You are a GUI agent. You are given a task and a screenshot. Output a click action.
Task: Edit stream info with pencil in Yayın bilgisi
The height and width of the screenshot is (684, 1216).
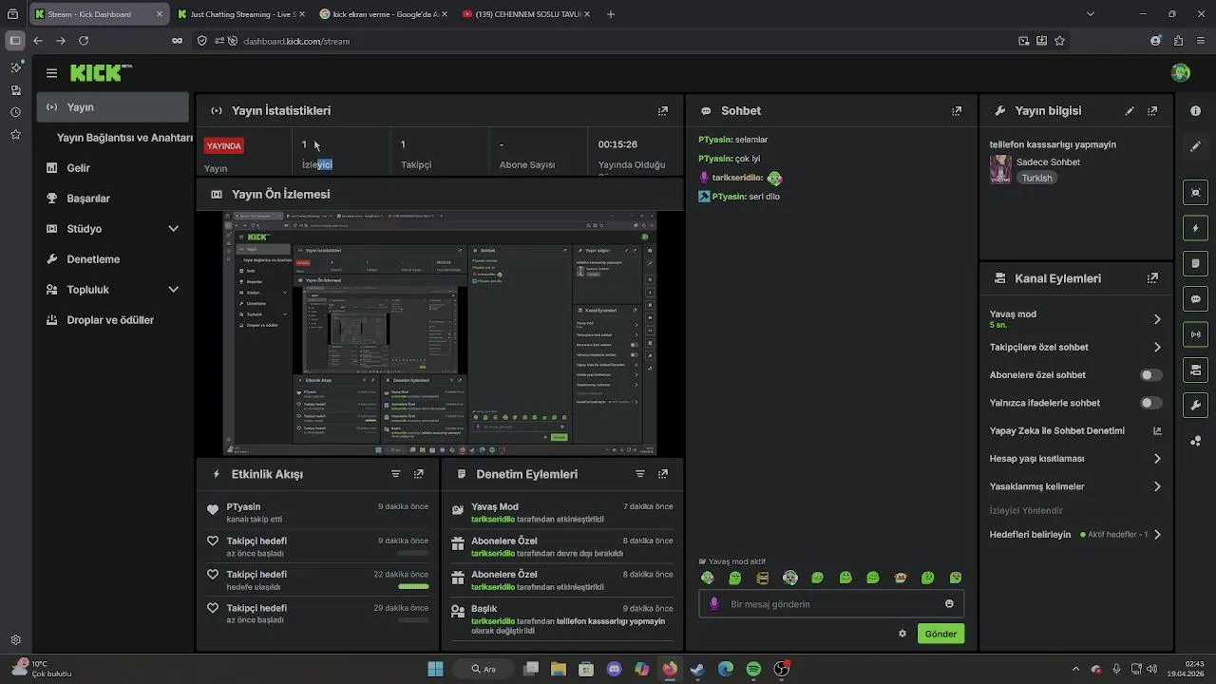pos(1130,111)
